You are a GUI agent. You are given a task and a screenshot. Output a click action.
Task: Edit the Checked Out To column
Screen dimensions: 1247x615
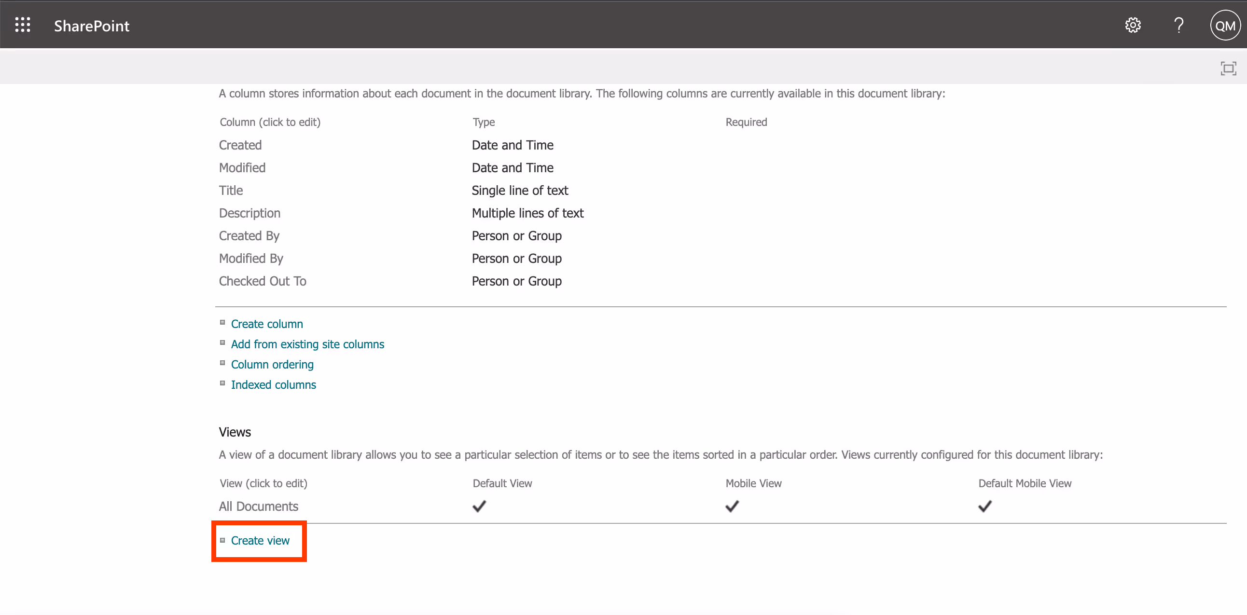pos(263,281)
